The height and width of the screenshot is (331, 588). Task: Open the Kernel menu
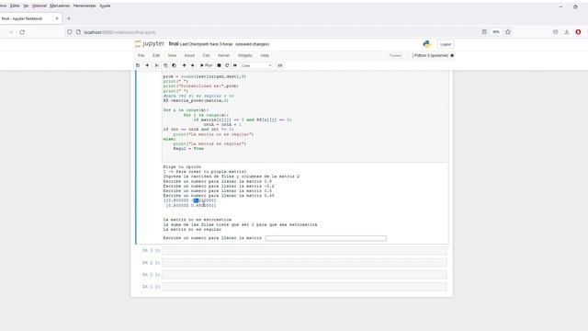[x=223, y=55]
